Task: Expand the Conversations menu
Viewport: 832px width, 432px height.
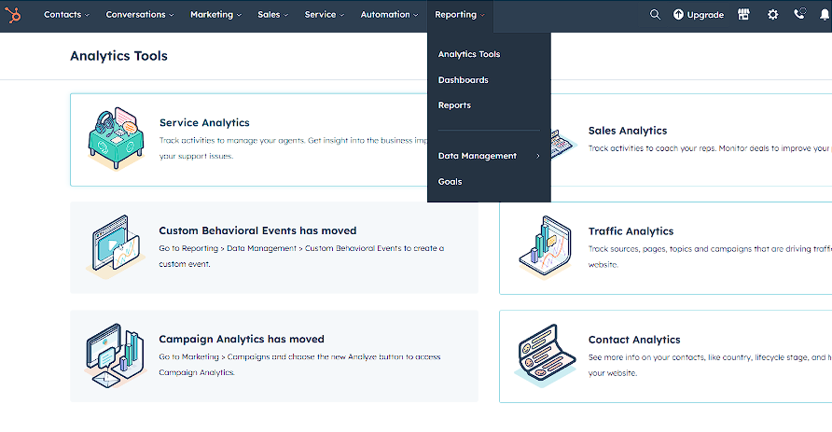Action: pos(140,15)
